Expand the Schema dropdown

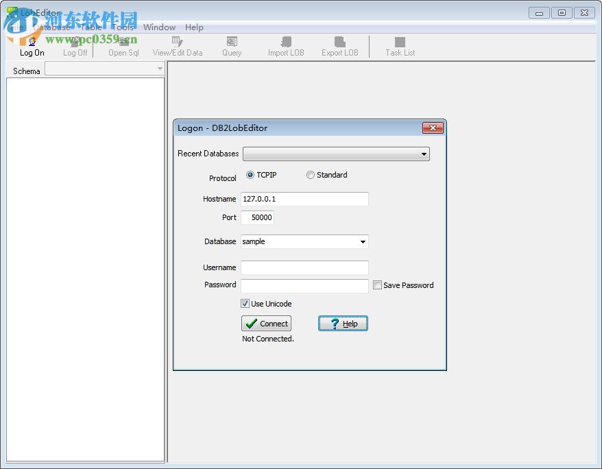(159, 69)
